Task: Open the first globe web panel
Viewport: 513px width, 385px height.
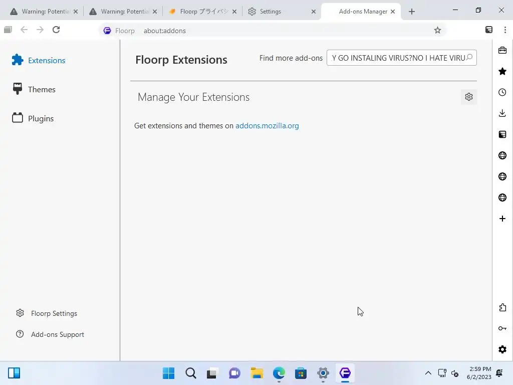Action: point(502,155)
